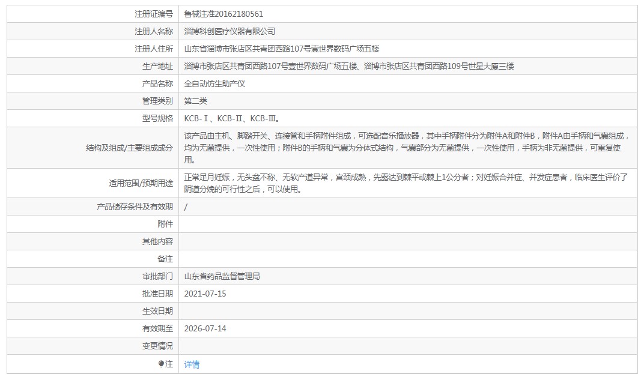Select the product name 全自动仿生助产仪
The image size is (641, 380).
214,84
